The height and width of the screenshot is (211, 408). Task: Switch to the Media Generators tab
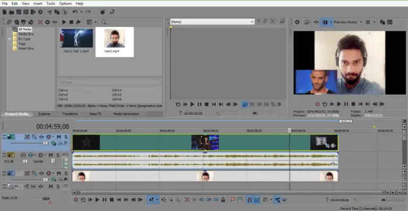(x=126, y=114)
